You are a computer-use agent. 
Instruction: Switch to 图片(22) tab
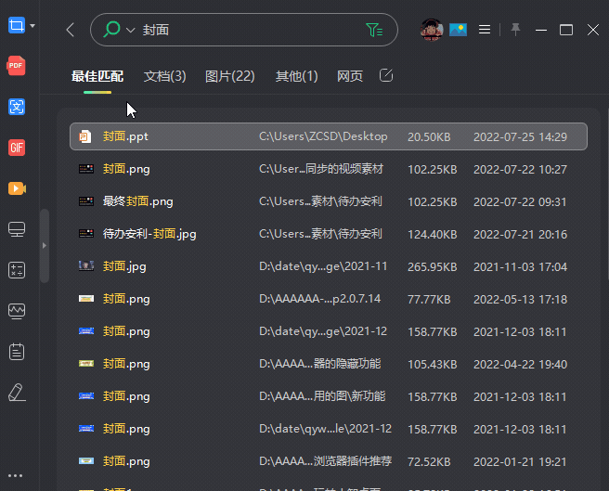[230, 76]
